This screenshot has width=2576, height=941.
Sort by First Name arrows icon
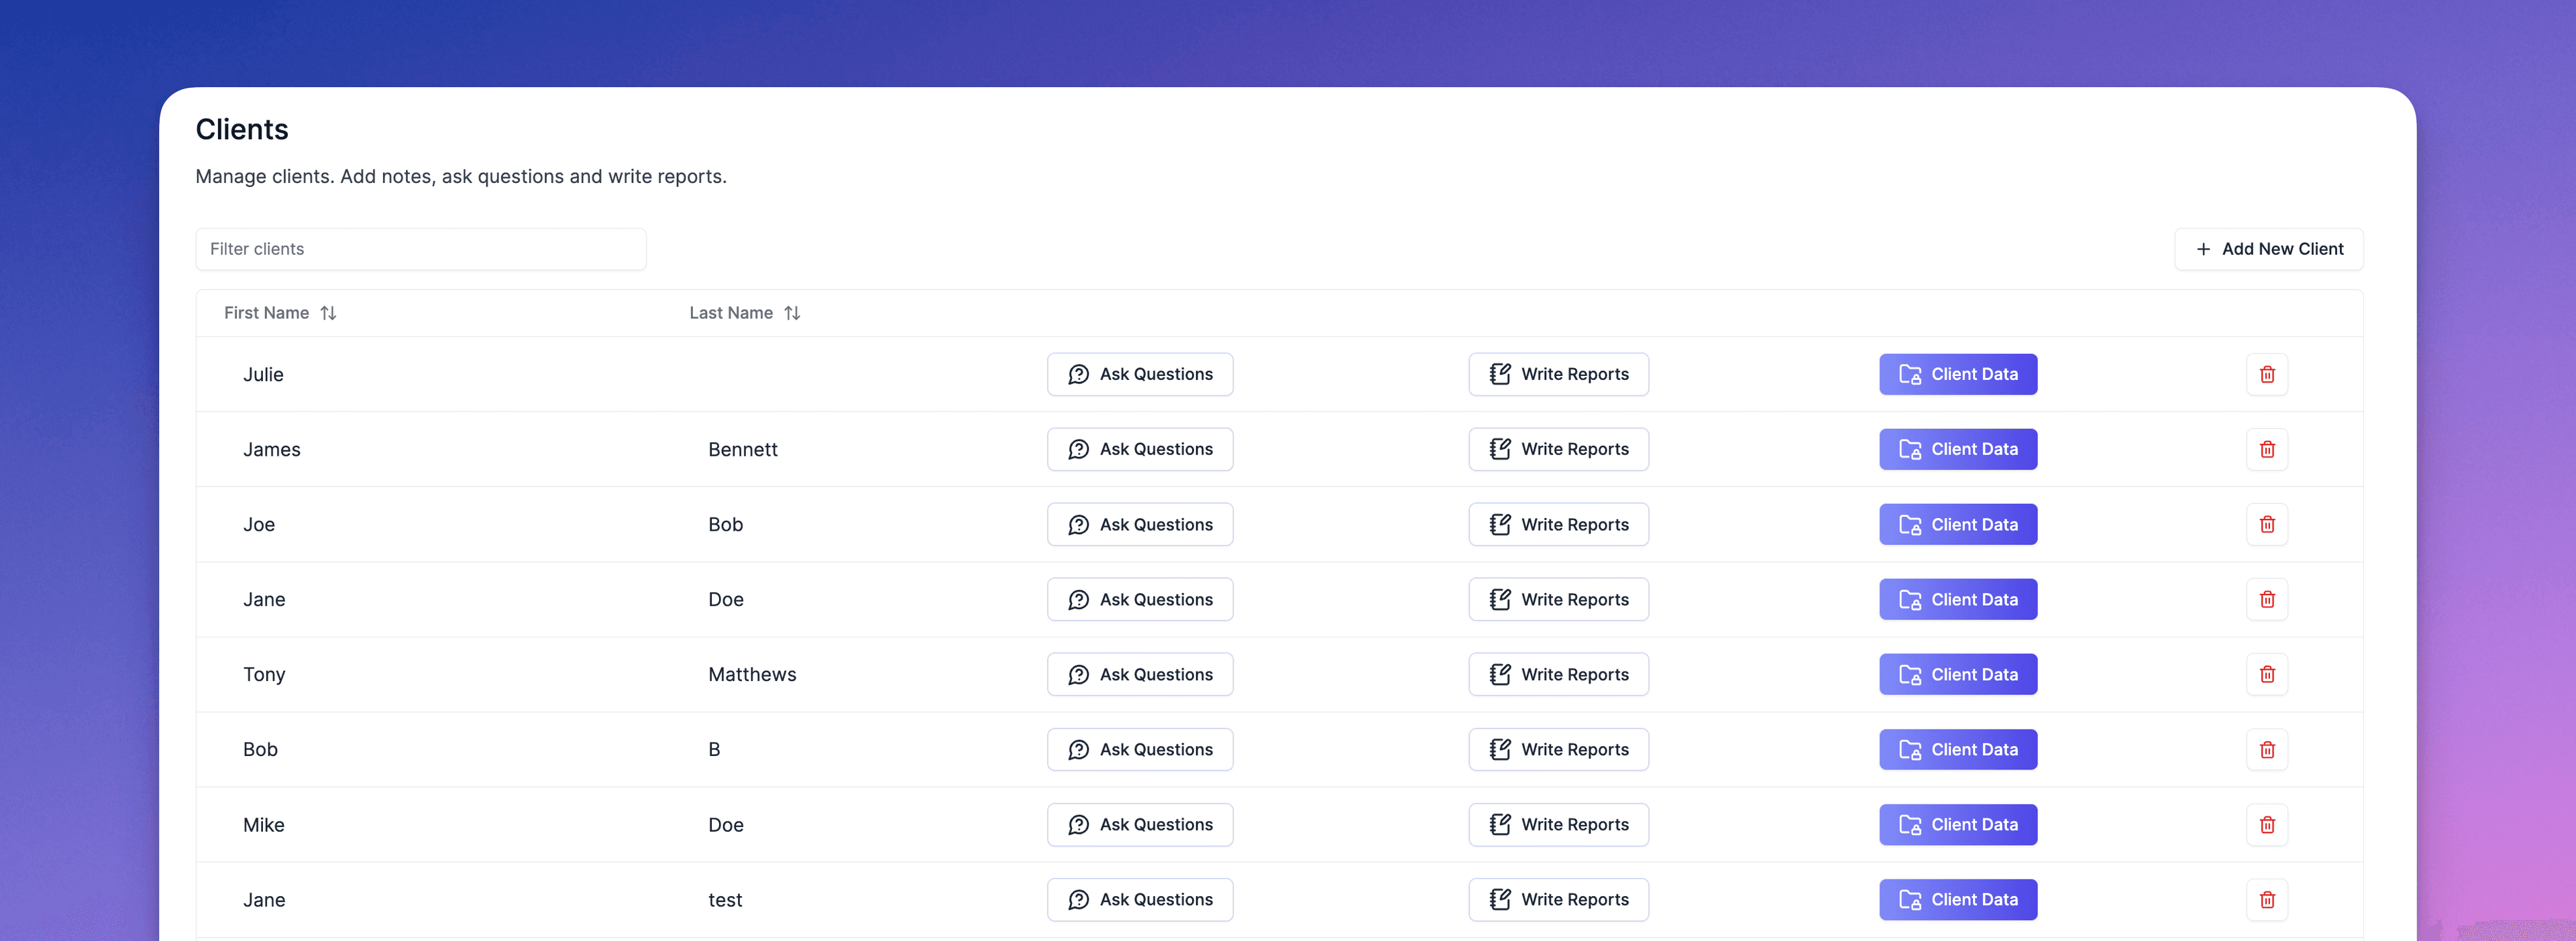click(x=328, y=313)
